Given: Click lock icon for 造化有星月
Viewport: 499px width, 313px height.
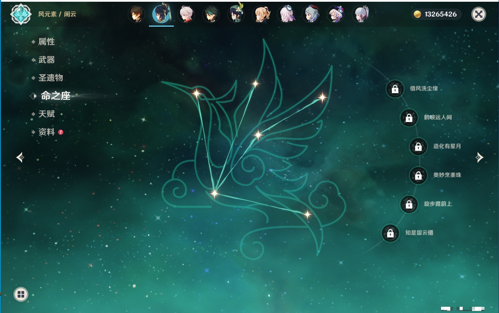Looking at the screenshot, I should 418,146.
